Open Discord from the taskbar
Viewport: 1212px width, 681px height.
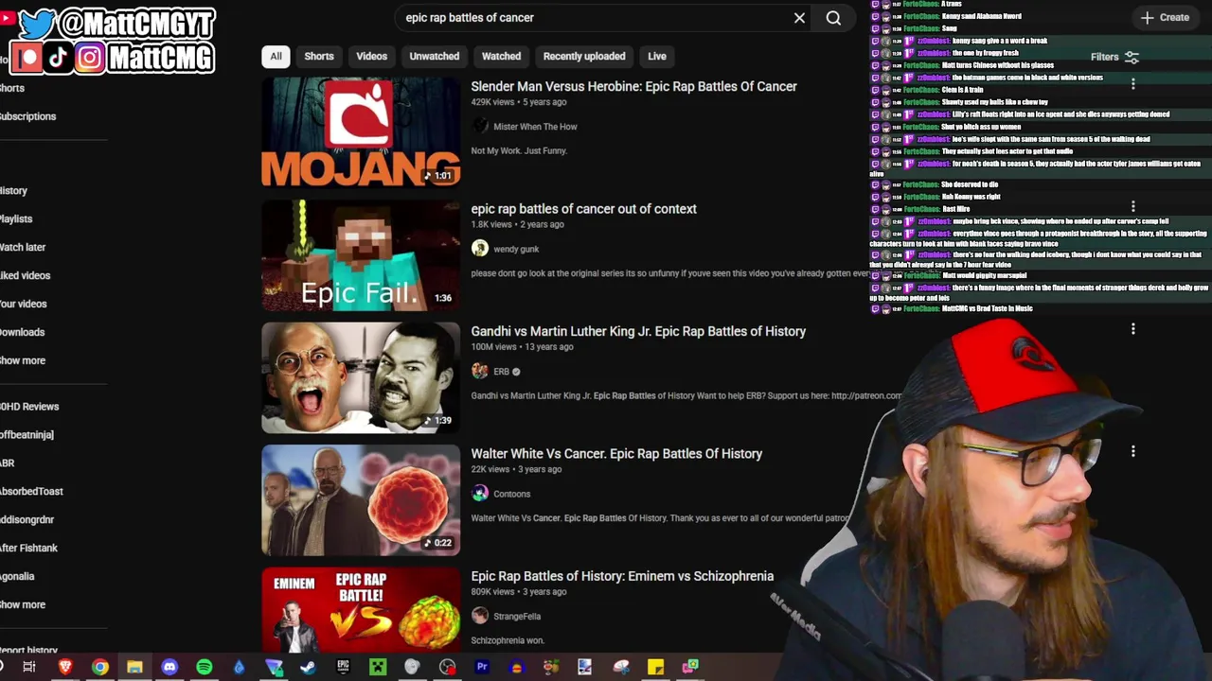(x=169, y=667)
